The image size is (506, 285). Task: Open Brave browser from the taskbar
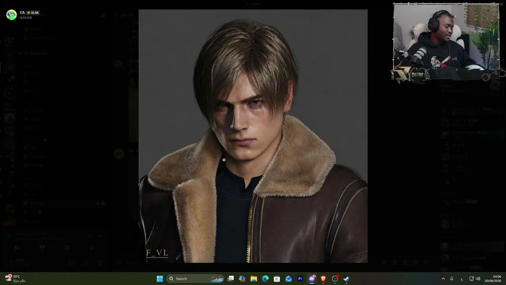pyautogui.click(x=323, y=279)
